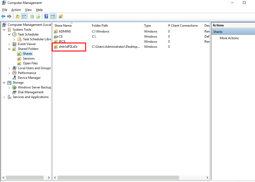This screenshot has width=255, height=182.
Task: Click the Back arrow toolbar icon
Action: coord(3,16)
